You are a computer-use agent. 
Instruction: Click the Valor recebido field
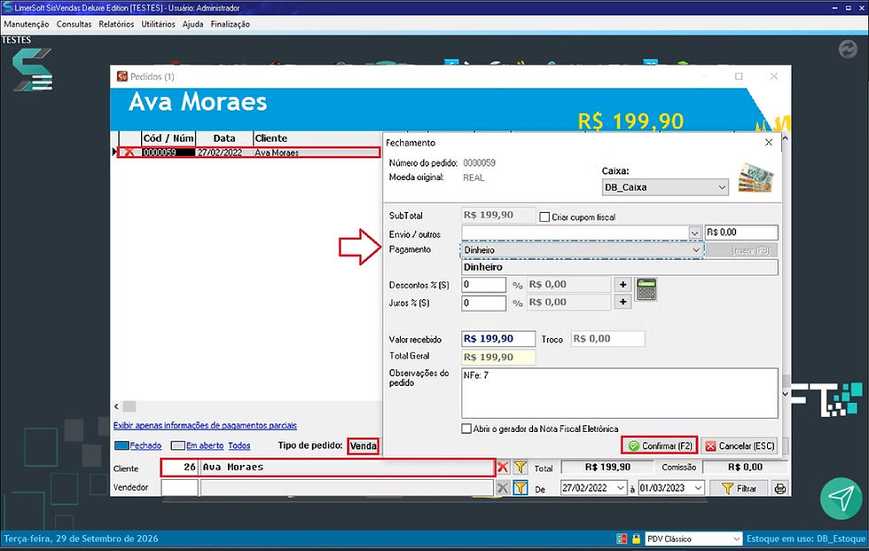[498, 339]
